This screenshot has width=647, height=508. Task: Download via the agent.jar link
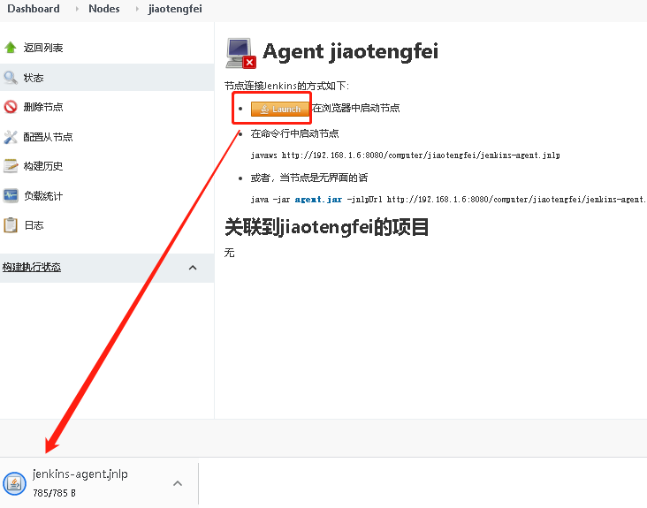[318, 200]
